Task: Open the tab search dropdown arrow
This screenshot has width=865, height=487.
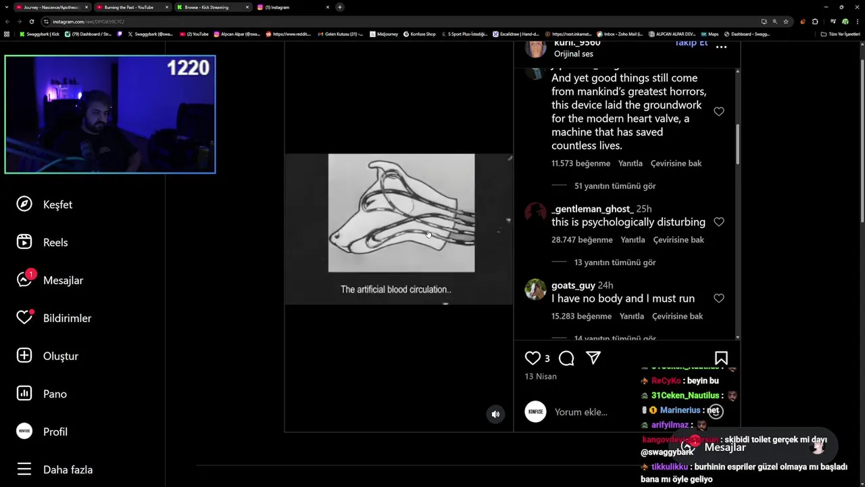Action: 6,7
